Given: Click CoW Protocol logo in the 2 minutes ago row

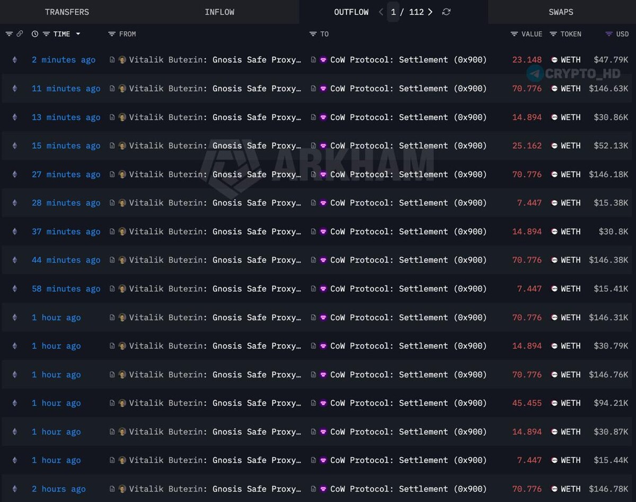Looking at the screenshot, I should tap(323, 60).
